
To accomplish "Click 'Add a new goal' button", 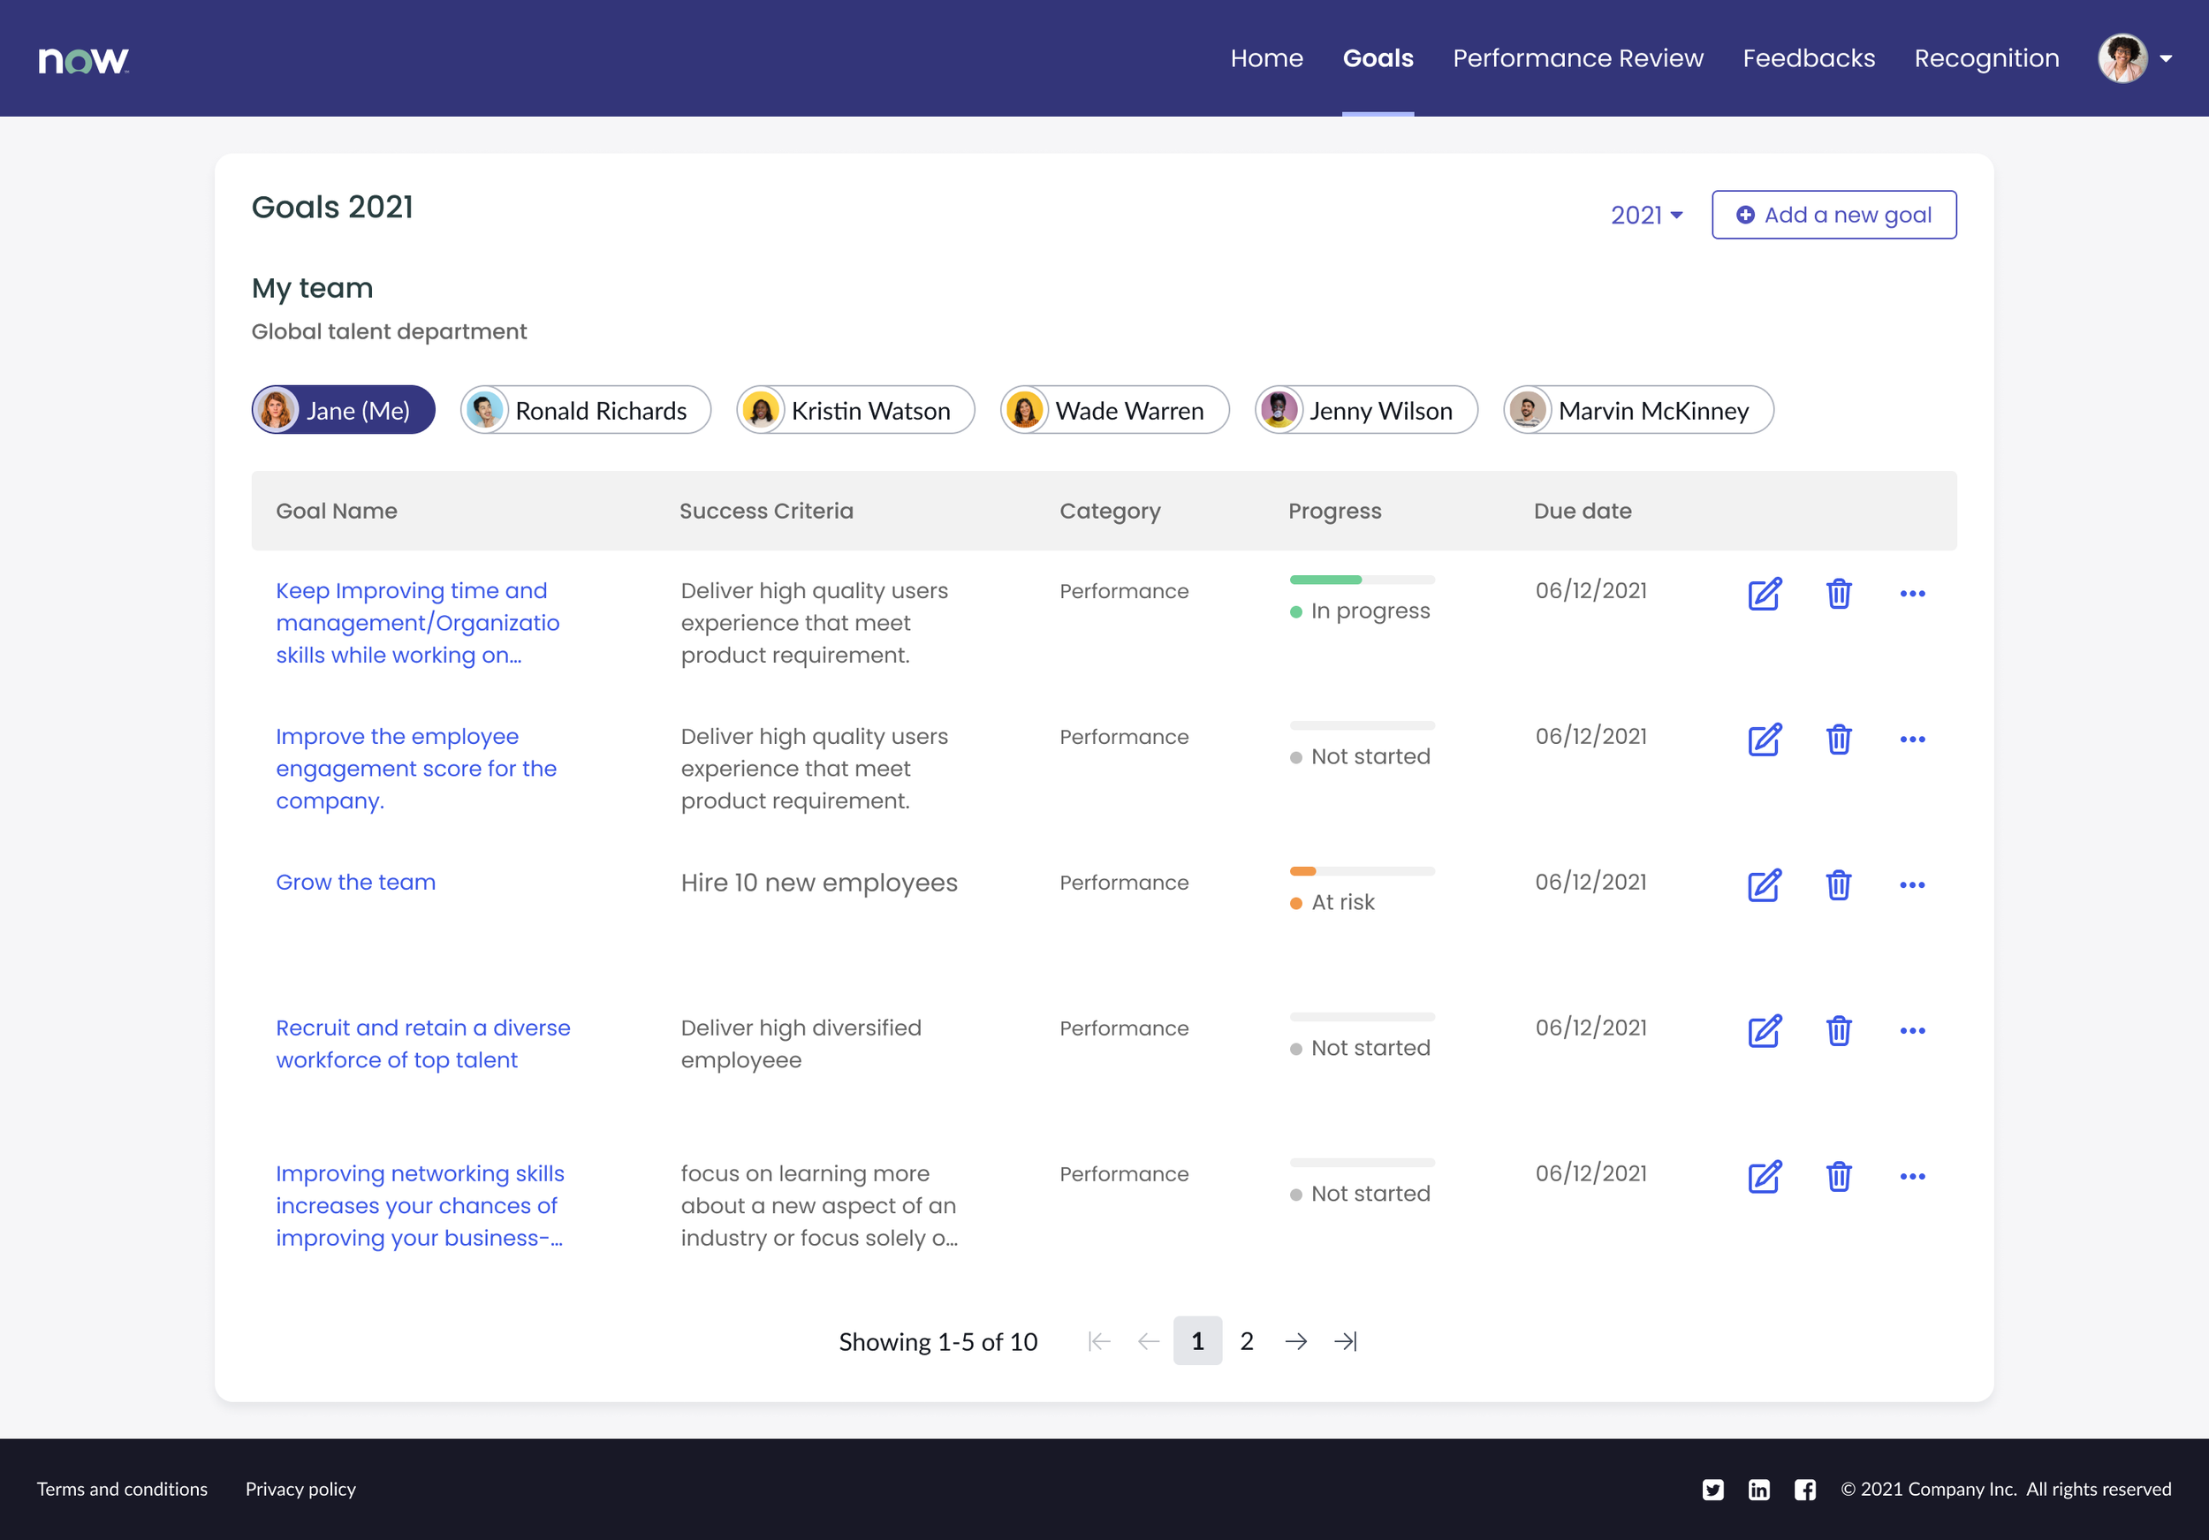I will pyautogui.click(x=1833, y=215).
